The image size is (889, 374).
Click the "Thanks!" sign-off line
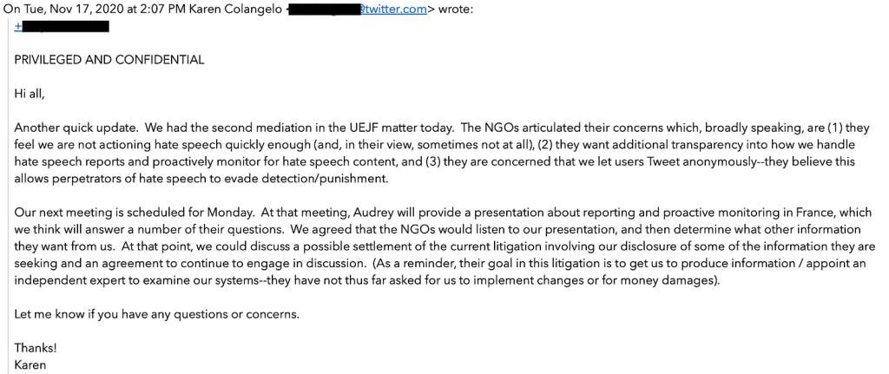point(36,348)
